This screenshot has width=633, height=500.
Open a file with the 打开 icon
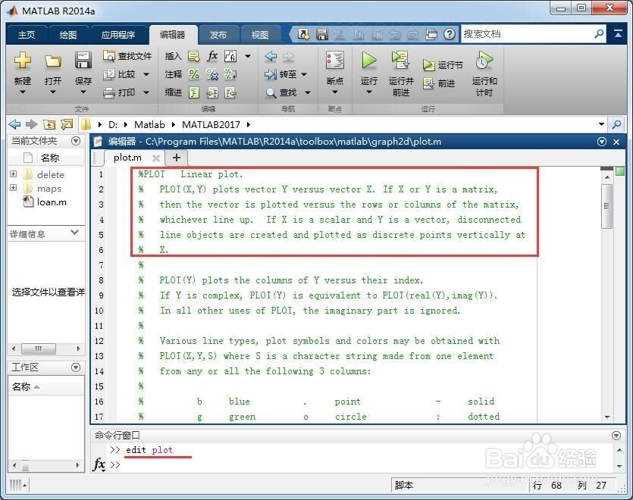53,61
